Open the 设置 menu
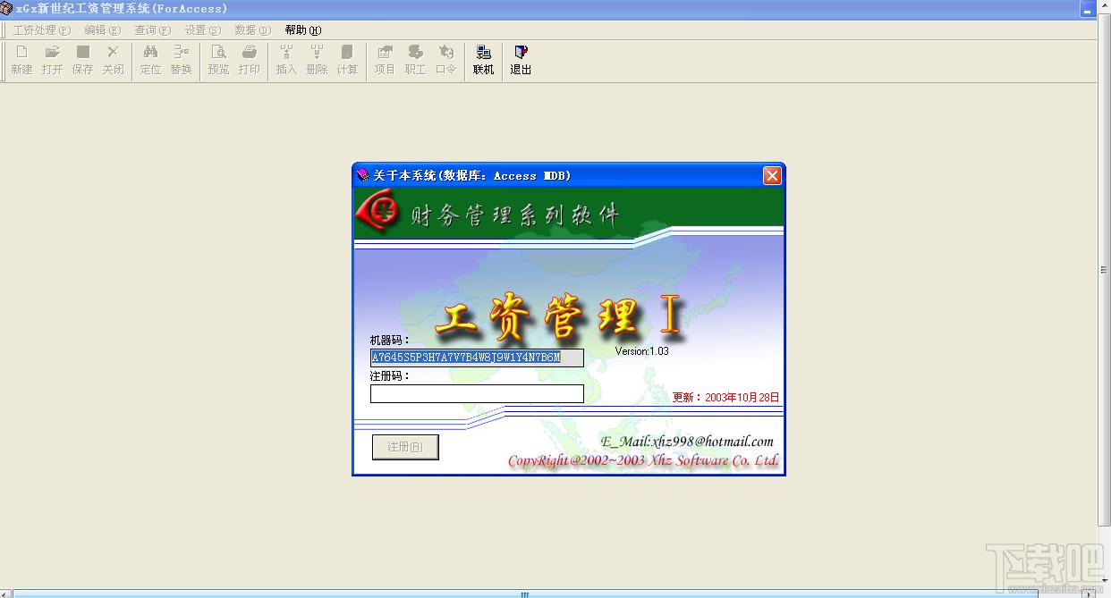1111x598 pixels. click(x=202, y=30)
